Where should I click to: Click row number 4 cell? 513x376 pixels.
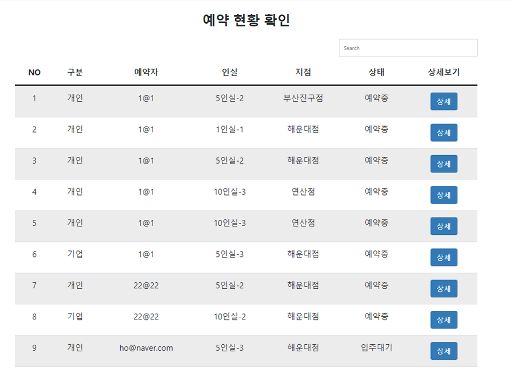tap(35, 192)
